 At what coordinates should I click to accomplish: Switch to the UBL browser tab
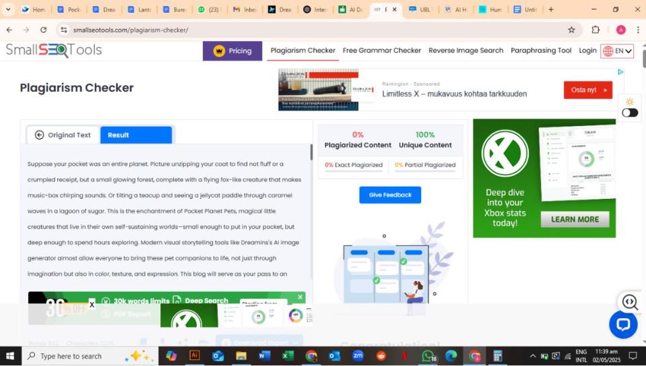coord(421,9)
